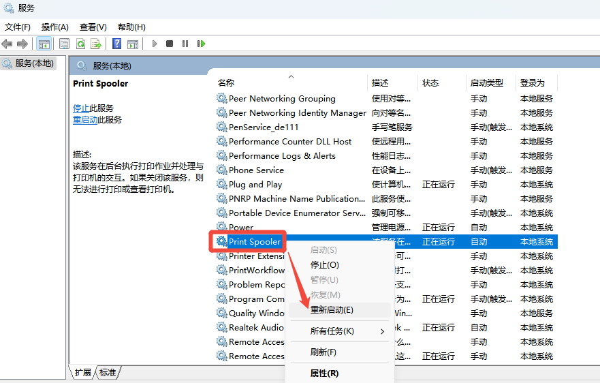Open the 查看(V) menu
600x383 pixels.
(93, 27)
